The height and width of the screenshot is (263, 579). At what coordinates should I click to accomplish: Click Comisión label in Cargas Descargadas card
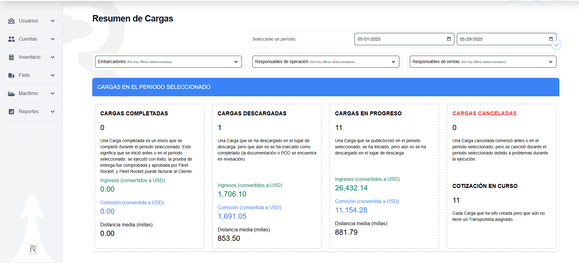pos(250,207)
